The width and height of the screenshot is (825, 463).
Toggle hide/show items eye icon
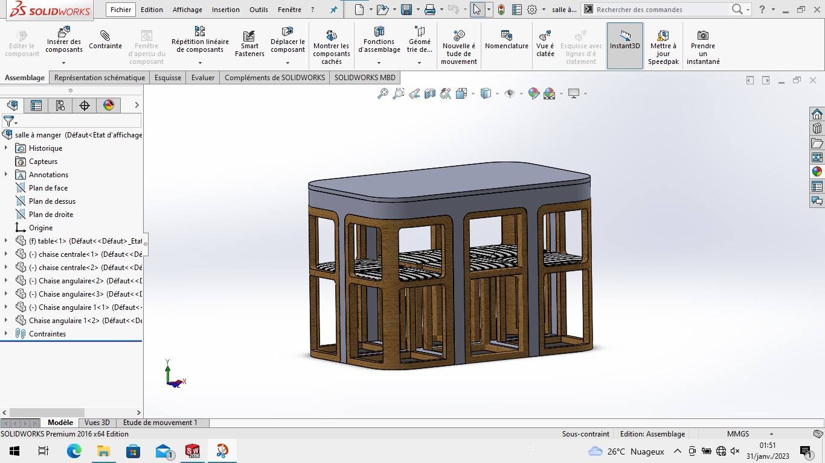point(509,93)
